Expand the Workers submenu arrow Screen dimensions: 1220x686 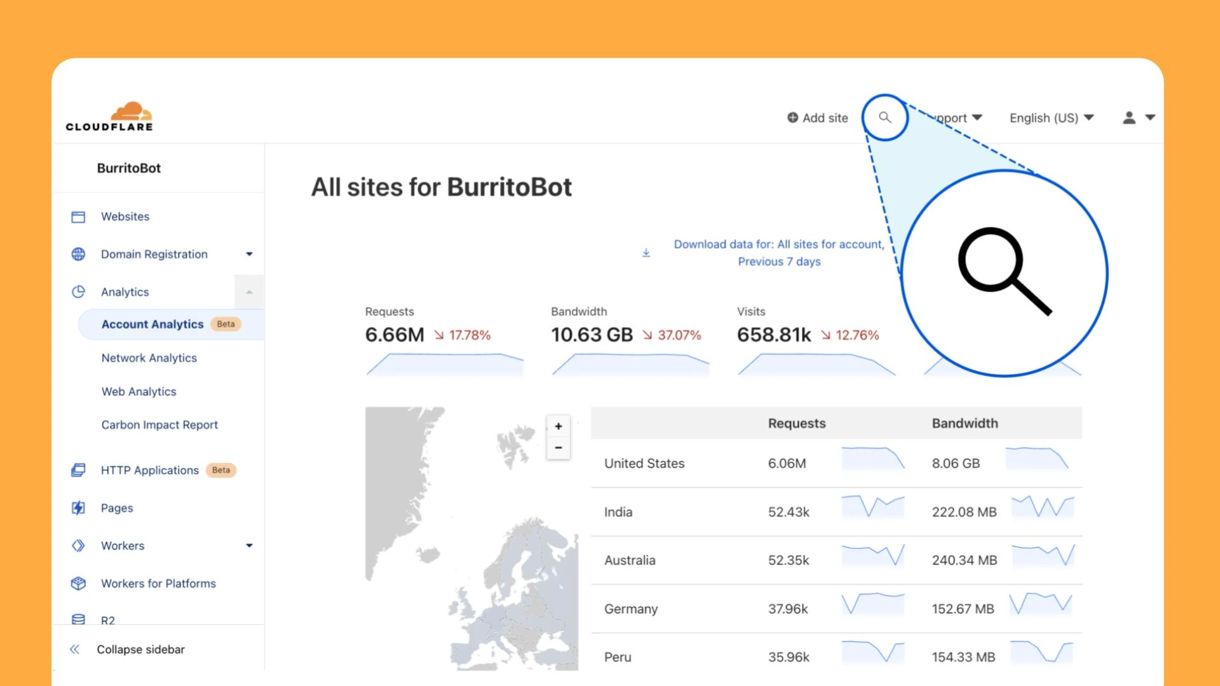249,546
